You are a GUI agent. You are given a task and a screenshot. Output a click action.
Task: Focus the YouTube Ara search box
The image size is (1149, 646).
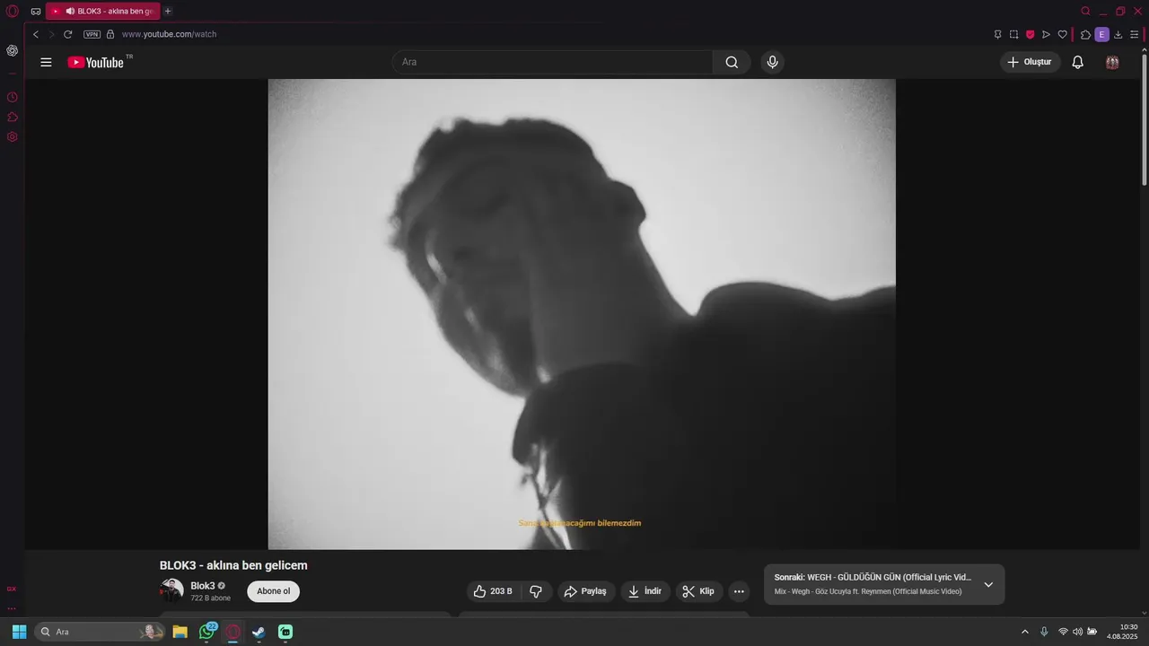pos(553,62)
